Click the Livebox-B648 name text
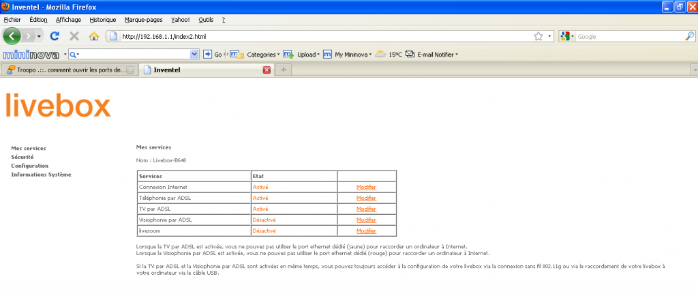698x296 pixels. [x=170, y=160]
